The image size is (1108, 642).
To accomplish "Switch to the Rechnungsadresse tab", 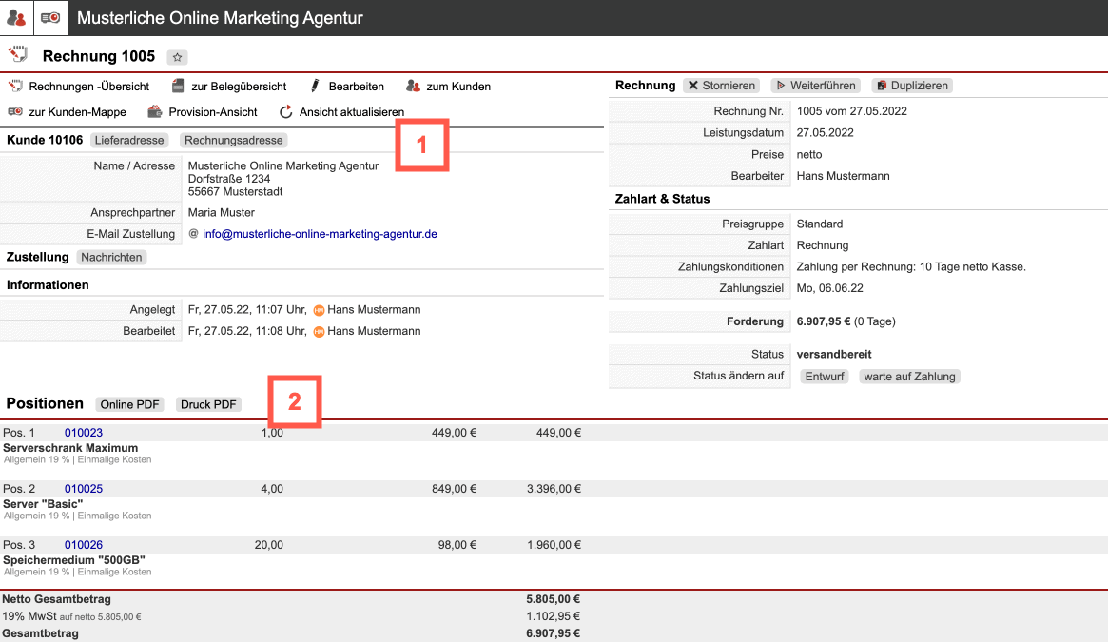I will click(234, 141).
